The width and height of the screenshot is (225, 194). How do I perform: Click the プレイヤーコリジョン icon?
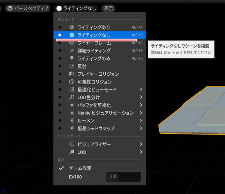(72, 74)
